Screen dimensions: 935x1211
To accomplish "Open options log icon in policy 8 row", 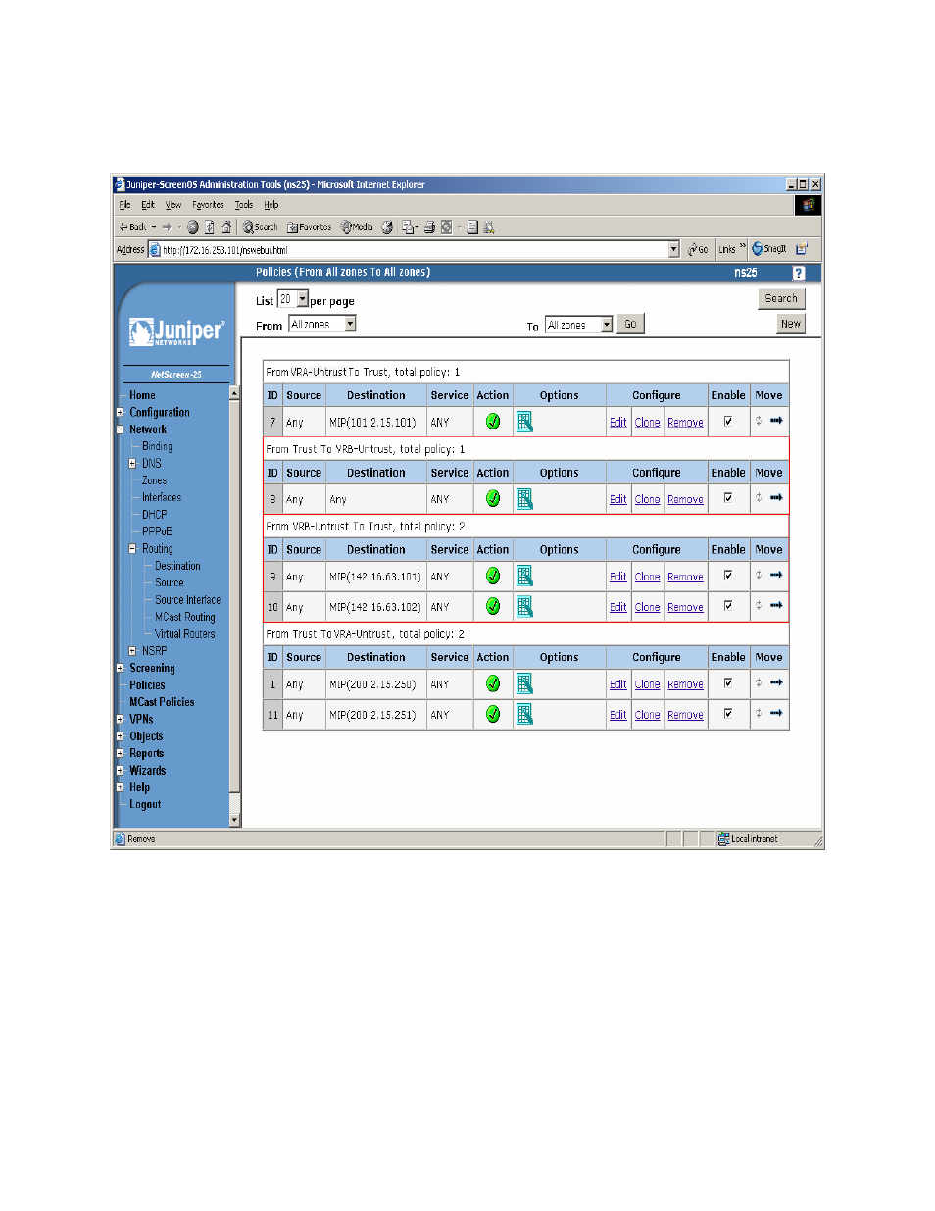I will [525, 499].
